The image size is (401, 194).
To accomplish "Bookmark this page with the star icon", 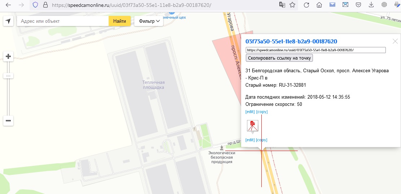I will pyautogui.click(x=292, y=5).
